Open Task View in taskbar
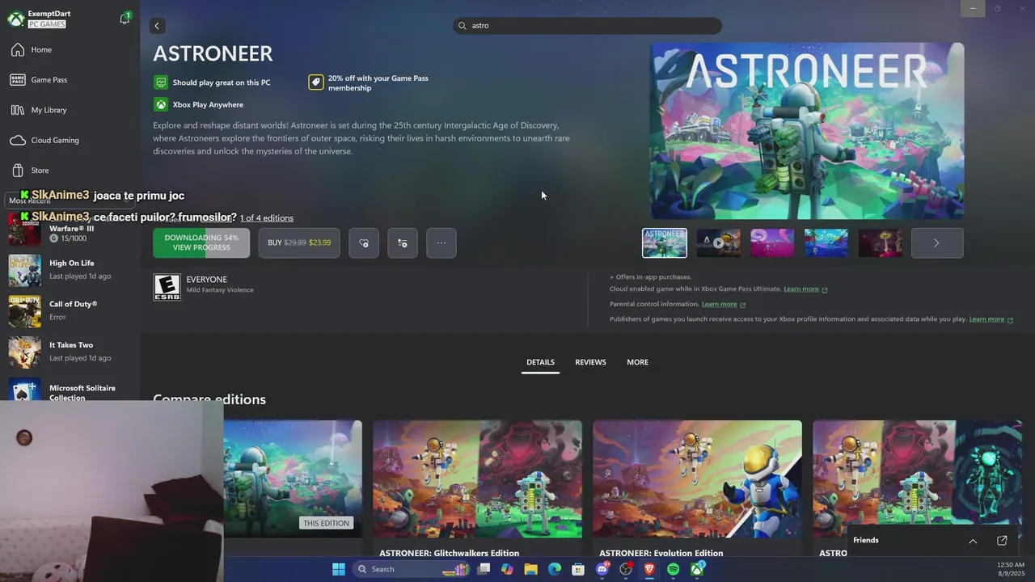Image resolution: width=1035 pixels, height=582 pixels. [x=484, y=569]
